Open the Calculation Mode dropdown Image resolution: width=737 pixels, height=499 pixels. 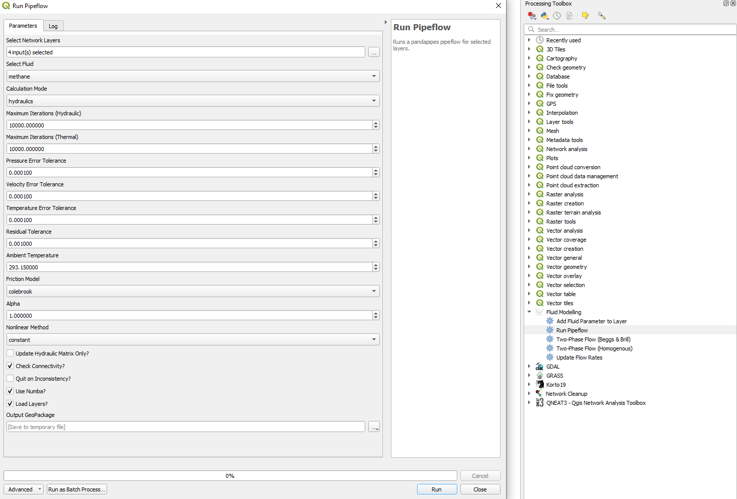pyautogui.click(x=193, y=101)
